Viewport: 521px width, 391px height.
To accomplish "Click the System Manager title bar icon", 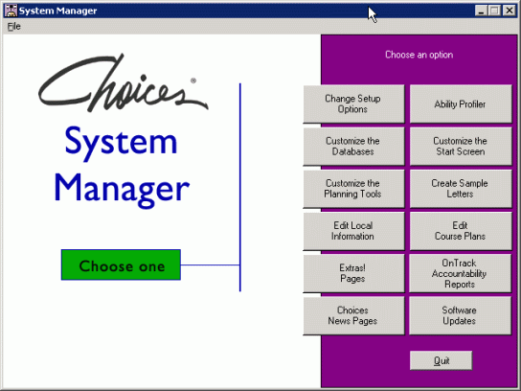I will coord(11,11).
